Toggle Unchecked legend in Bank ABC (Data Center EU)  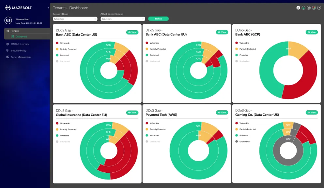(153, 61)
